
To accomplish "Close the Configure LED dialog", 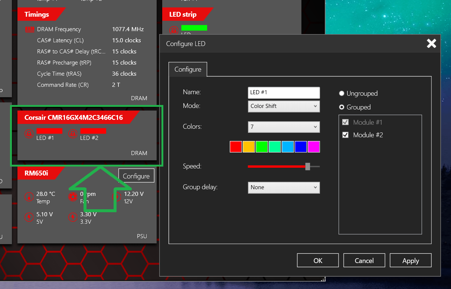I will 431,43.
